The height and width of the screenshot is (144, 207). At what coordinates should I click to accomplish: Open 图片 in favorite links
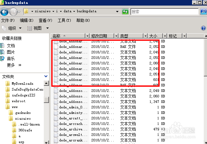tap(11, 52)
